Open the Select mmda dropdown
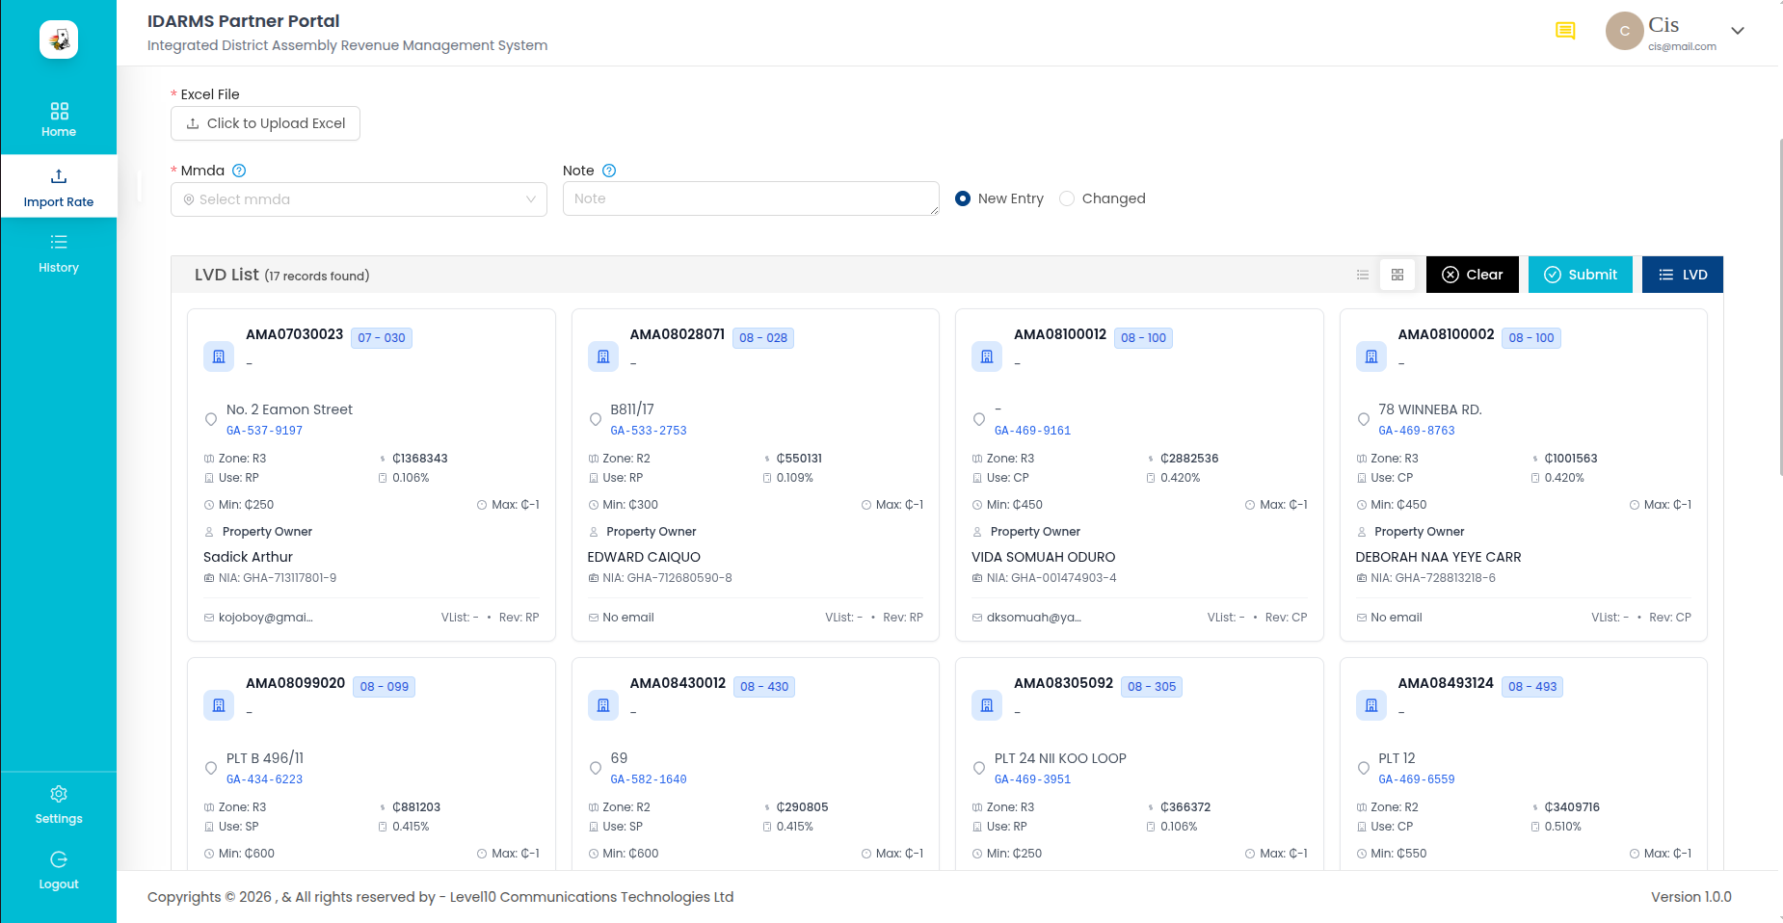The height and width of the screenshot is (923, 1783). (359, 199)
